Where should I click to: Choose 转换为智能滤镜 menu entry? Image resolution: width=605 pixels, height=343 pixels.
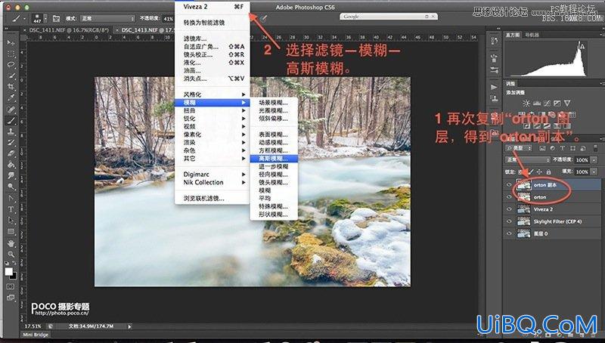(213, 23)
